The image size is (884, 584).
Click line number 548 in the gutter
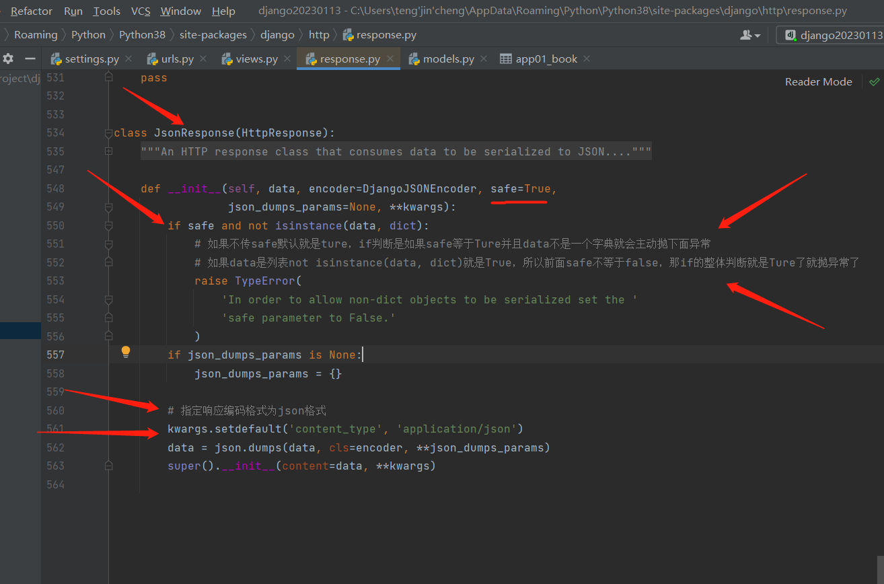(x=56, y=189)
